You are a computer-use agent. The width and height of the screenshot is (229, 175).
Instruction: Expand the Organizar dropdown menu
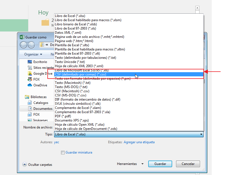33,54
